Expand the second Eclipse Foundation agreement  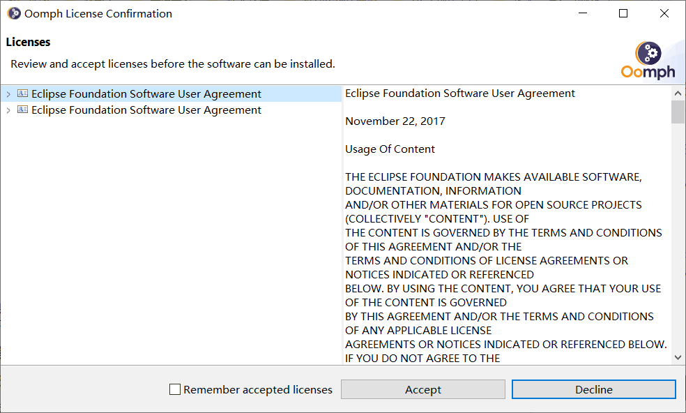(x=8, y=110)
